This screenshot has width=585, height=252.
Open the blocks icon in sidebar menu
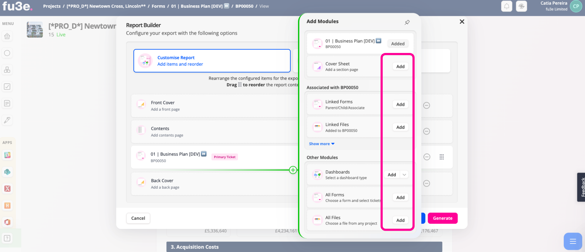coord(7,70)
